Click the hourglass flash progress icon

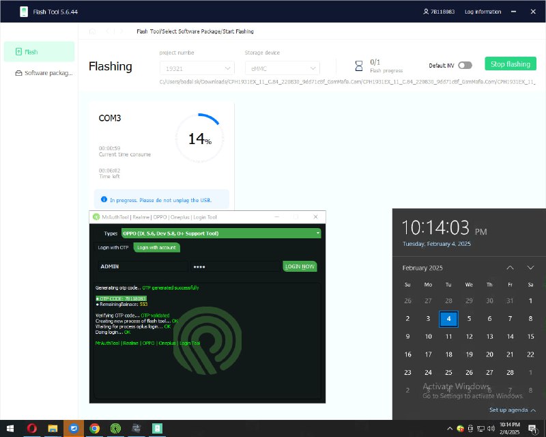359,66
